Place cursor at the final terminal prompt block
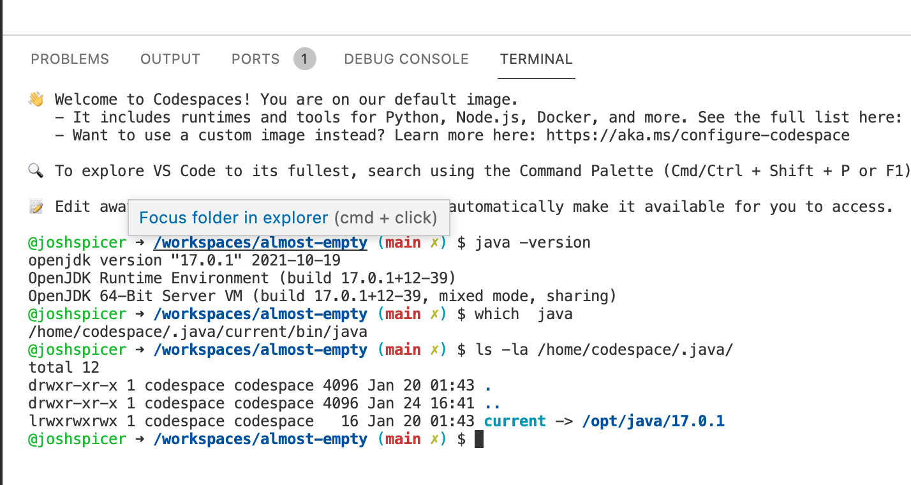The height and width of the screenshot is (485, 911). pos(479,439)
